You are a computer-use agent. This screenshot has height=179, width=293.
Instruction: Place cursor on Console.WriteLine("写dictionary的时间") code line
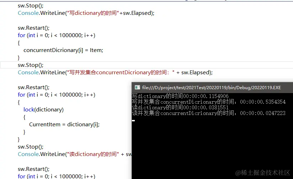coord(86,13)
